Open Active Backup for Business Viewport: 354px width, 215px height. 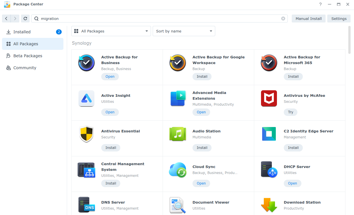(110, 77)
